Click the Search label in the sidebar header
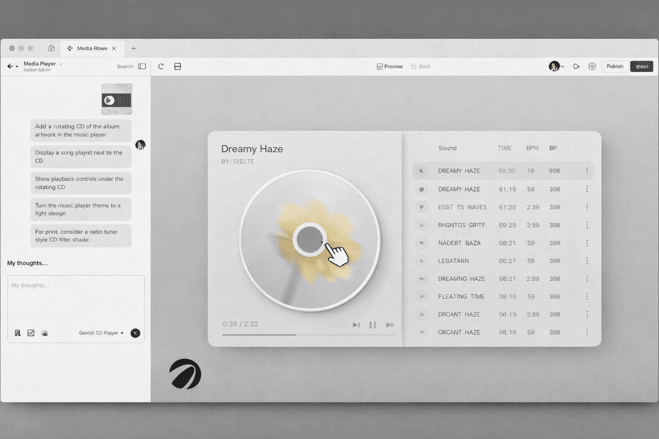The width and height of the screenshot is (659, 439). tap(125, 66)
